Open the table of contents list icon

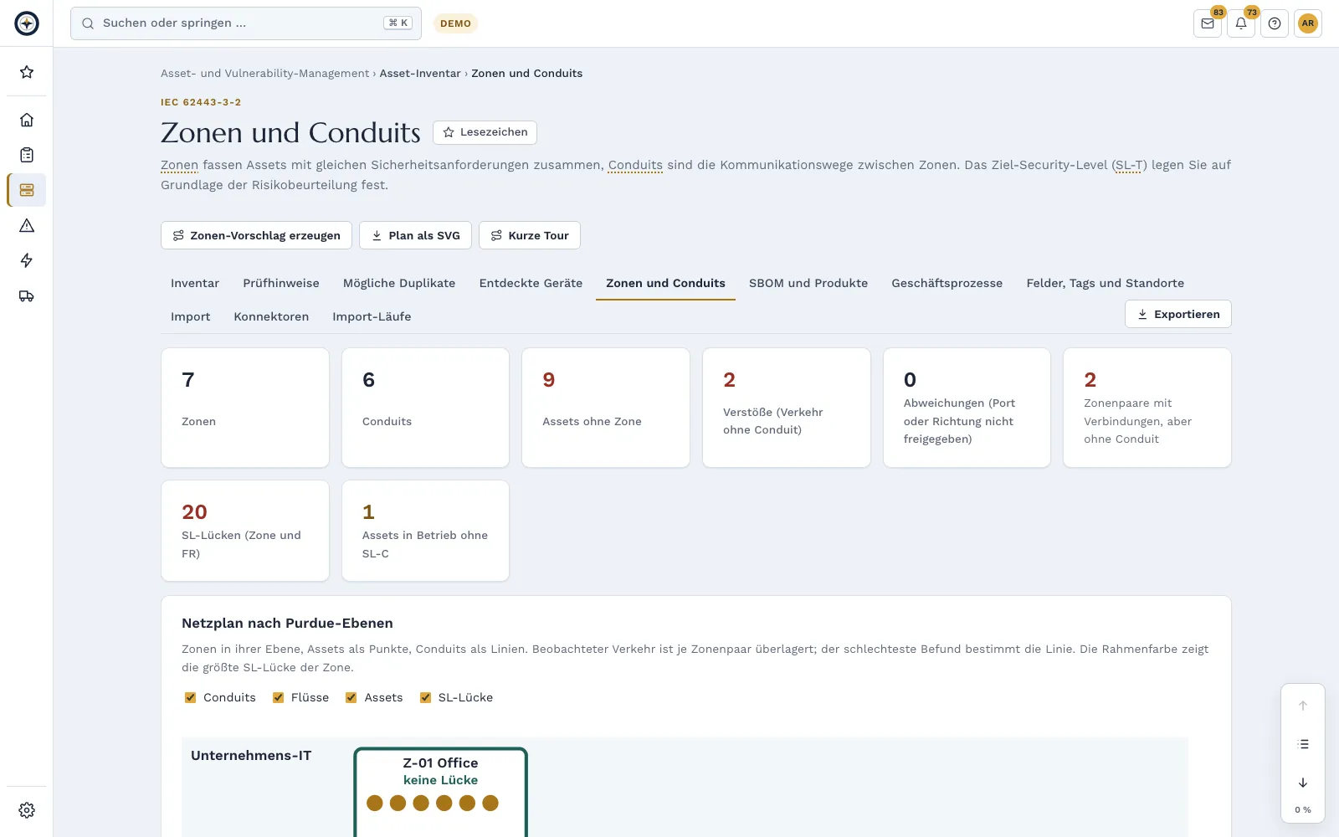(1303, 744)
